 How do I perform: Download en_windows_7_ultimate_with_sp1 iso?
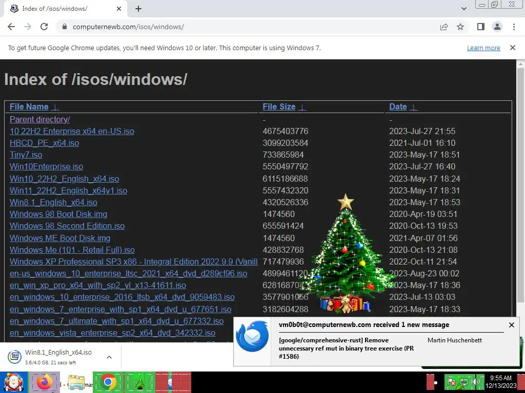[116, 321]
